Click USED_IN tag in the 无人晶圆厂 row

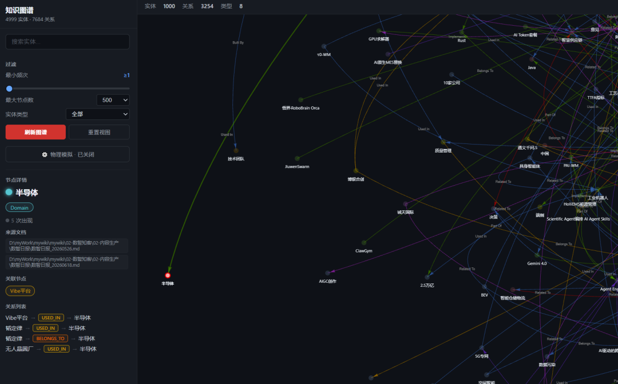pyautogui.click(x=56, y=349)
